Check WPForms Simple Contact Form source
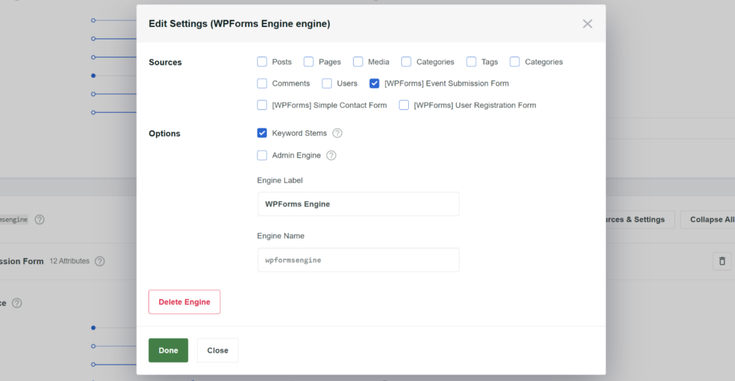The width and height of the screenshot is (735, 381). tap(262, 105)
